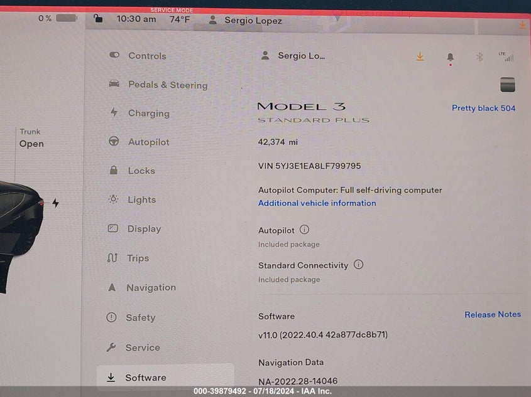Click the Service wrench icon
Viewport: 531px width, 397px height.
111,347
